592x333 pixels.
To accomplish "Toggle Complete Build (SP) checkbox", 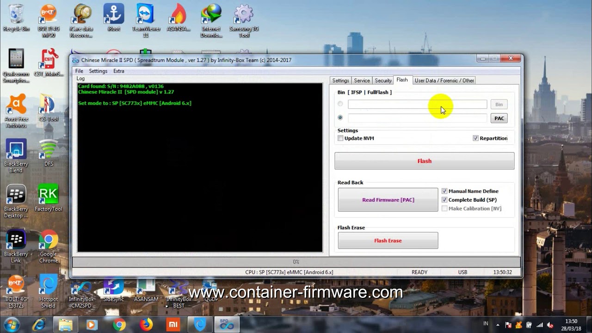I will pos(444,200).
